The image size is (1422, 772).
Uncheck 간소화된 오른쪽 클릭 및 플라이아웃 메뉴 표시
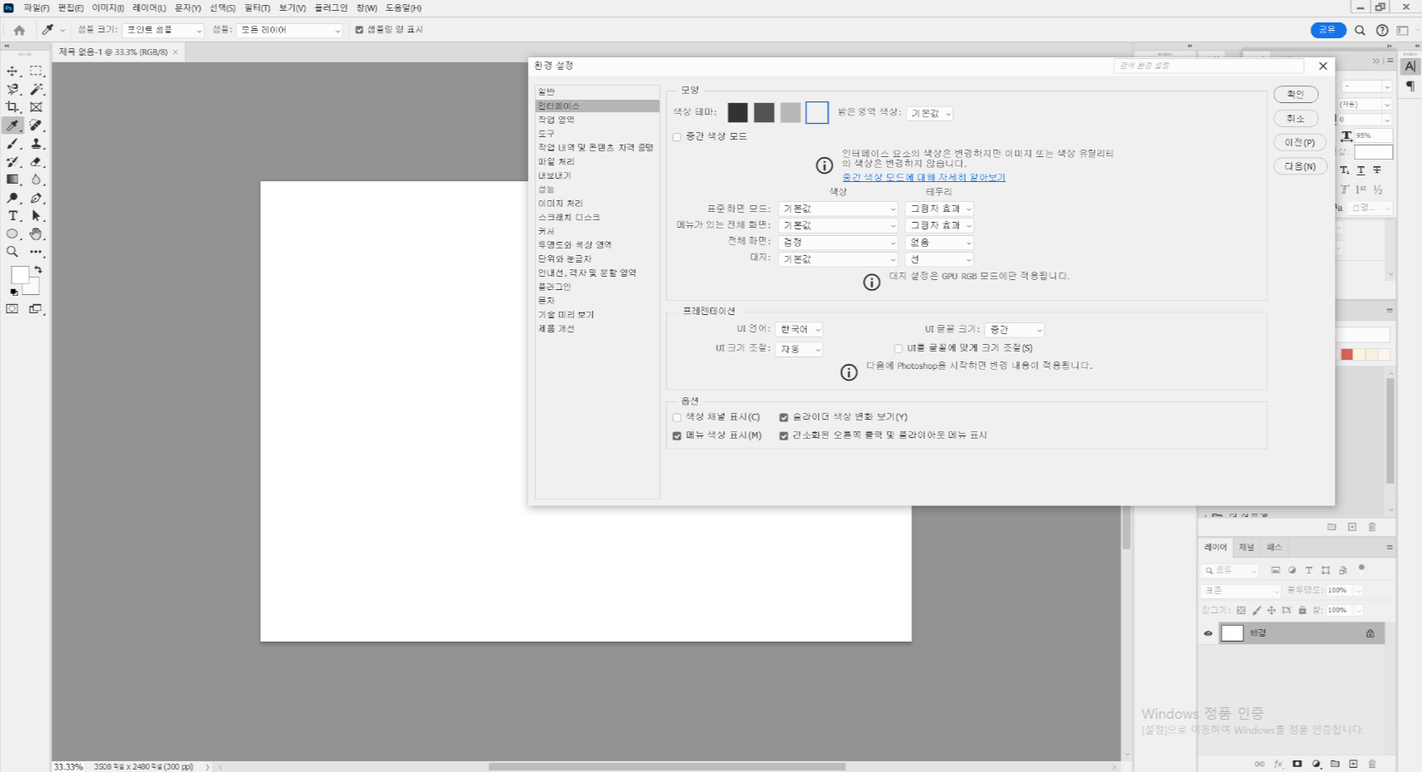[784, 435]
